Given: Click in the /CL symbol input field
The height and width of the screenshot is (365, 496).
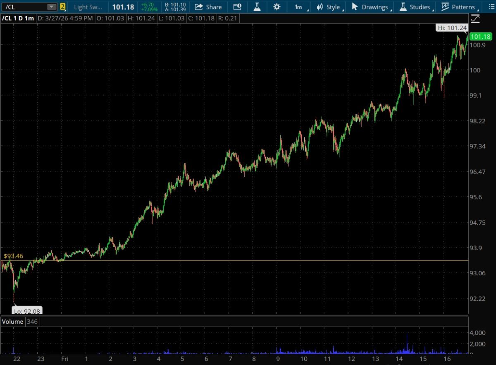Looking at the screenshot, I should pyautogui.click(x=23, y=7).
